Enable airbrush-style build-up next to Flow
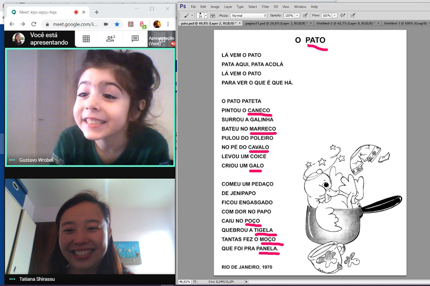430x286 pixels. [343, 15]
